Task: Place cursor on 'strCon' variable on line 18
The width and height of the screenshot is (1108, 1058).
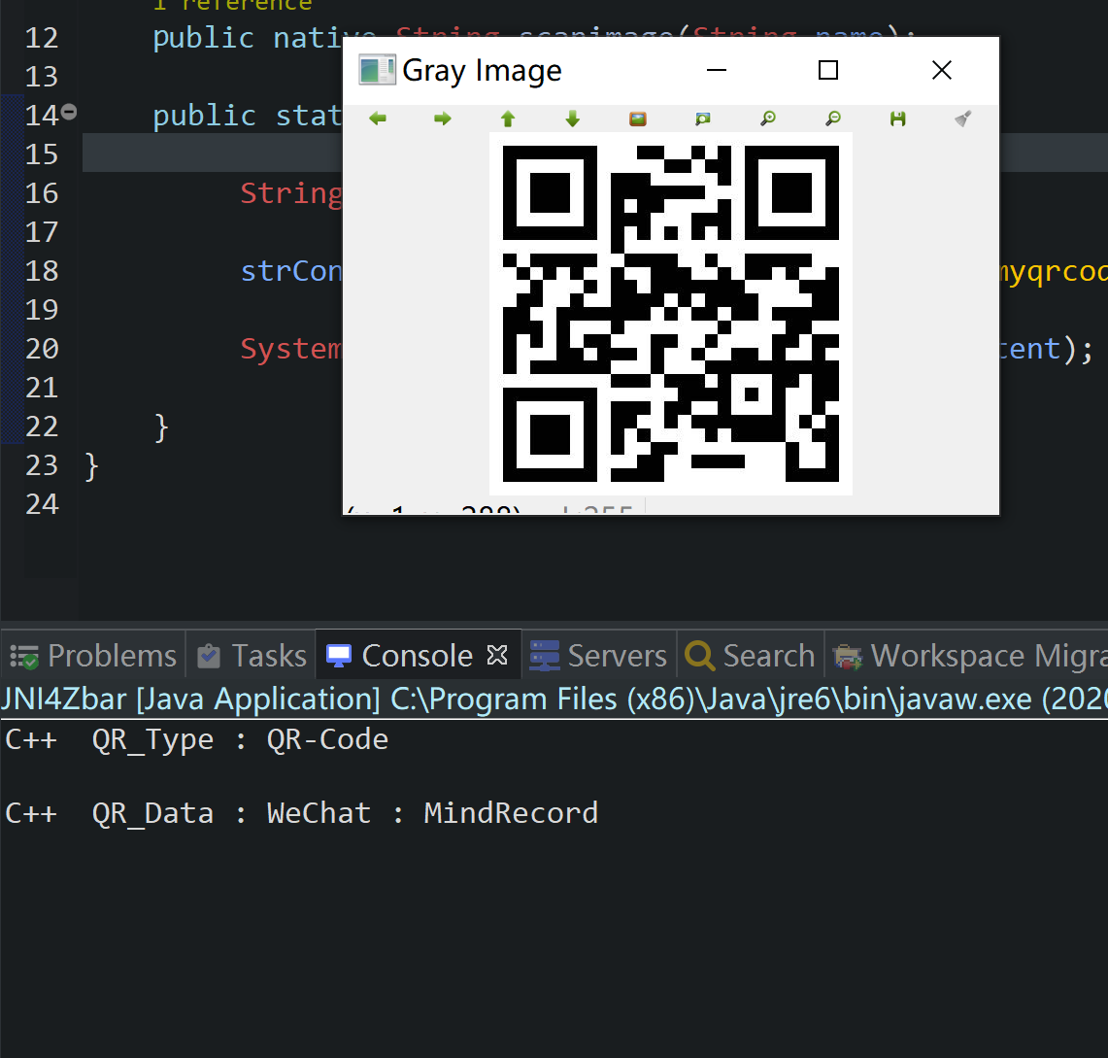Action: click(291, 271)
